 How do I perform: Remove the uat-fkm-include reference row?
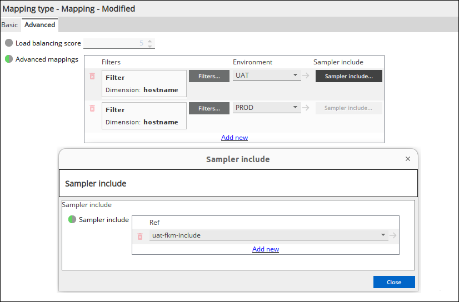click(x=140, y=236)
